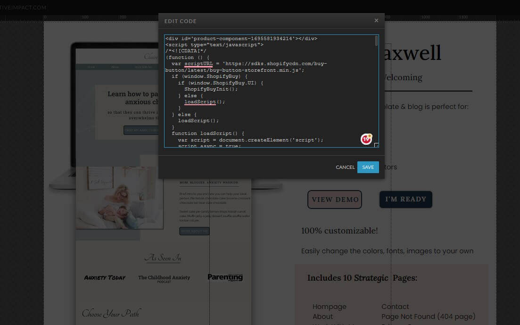Click the Hompage entry in the pages list
The height and width of the screenshot is (325, 520).
tap(330, 307)
